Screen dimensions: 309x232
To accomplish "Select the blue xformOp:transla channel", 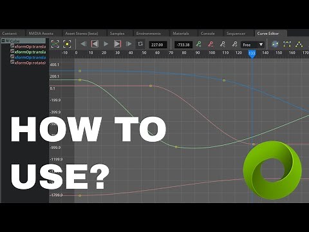I will (x=30, y=57).
